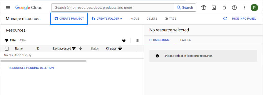263x95 pixels.
Task: Click the refresh icon near Hide Info Panel
Action: click(225, 19)
